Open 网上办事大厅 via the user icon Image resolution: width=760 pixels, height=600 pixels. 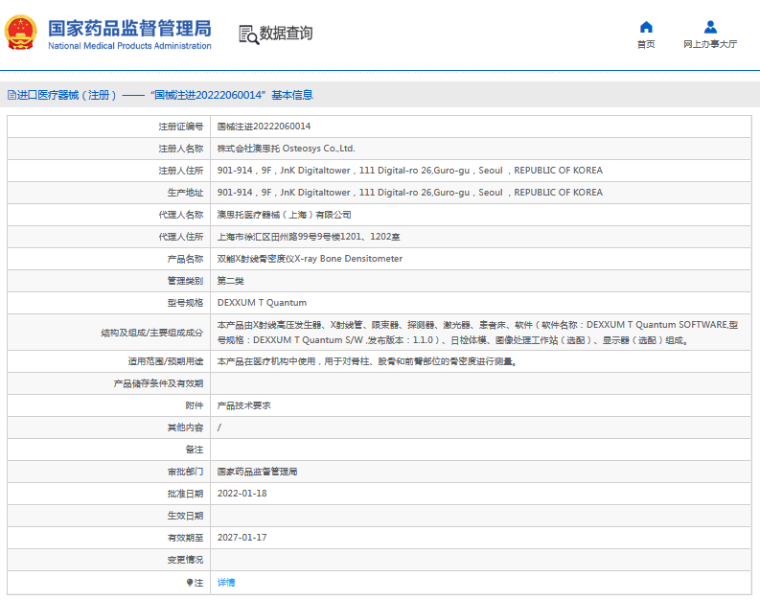[x=710, y=27]
